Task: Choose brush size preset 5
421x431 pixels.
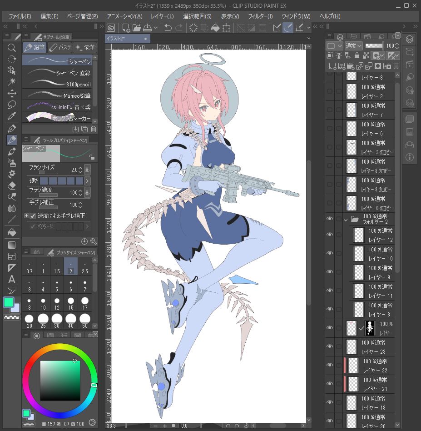Action: (57, 286)
